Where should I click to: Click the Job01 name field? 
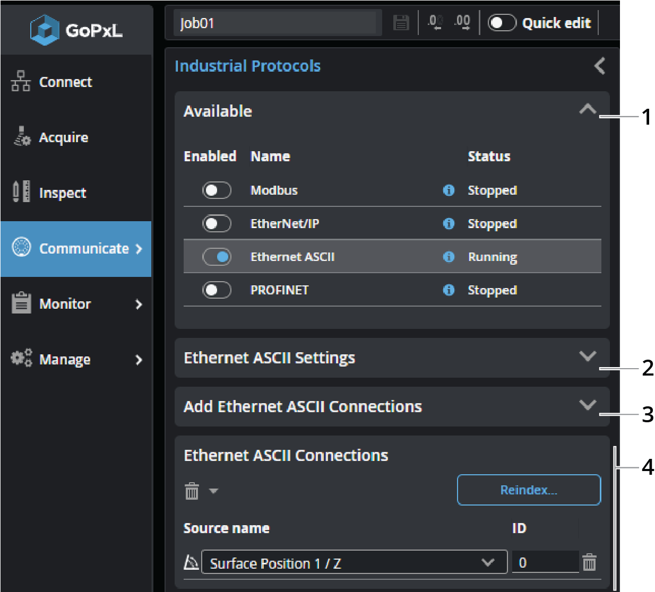point(278,23)
